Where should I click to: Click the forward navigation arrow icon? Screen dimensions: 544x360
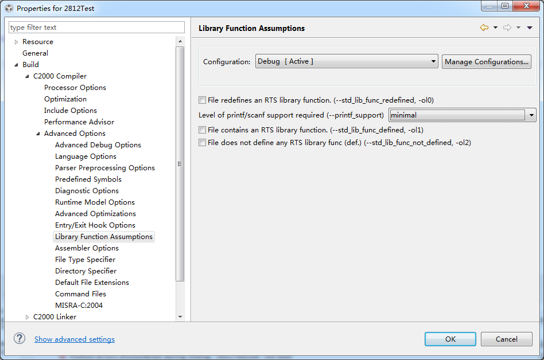coord(507,28)
